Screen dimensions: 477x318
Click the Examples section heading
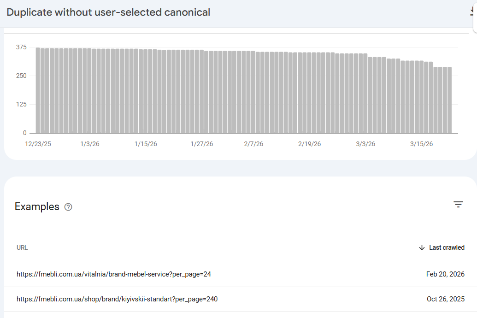(37, 206)
